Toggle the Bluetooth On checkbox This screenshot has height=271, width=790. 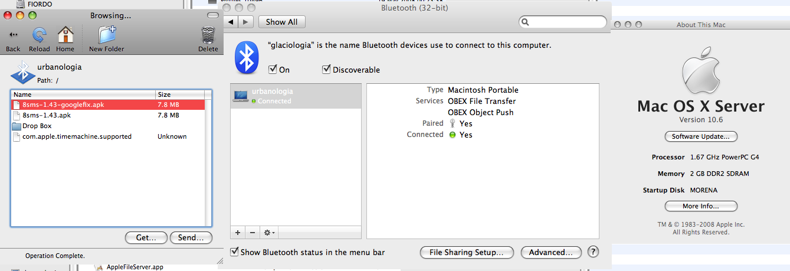pyautogui.click(x=272, y=70)
